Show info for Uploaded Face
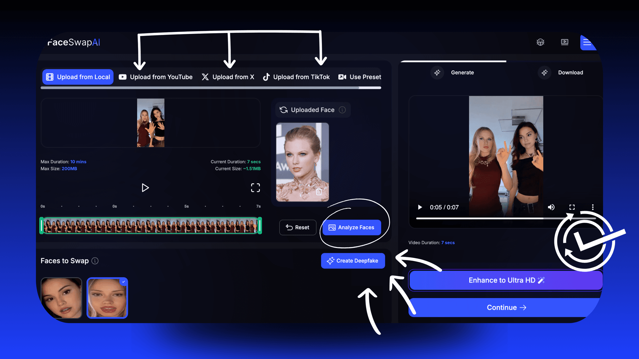Screen dimensions: 639x359 342,110
